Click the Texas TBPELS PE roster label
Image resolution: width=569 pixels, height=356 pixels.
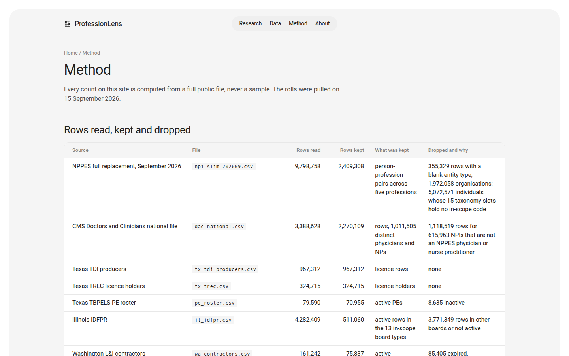pyautogui.click(x=104, y=303)
